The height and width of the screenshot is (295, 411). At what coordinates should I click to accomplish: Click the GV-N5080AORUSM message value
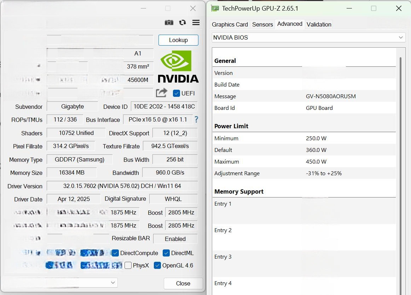(x=330, y=96)
